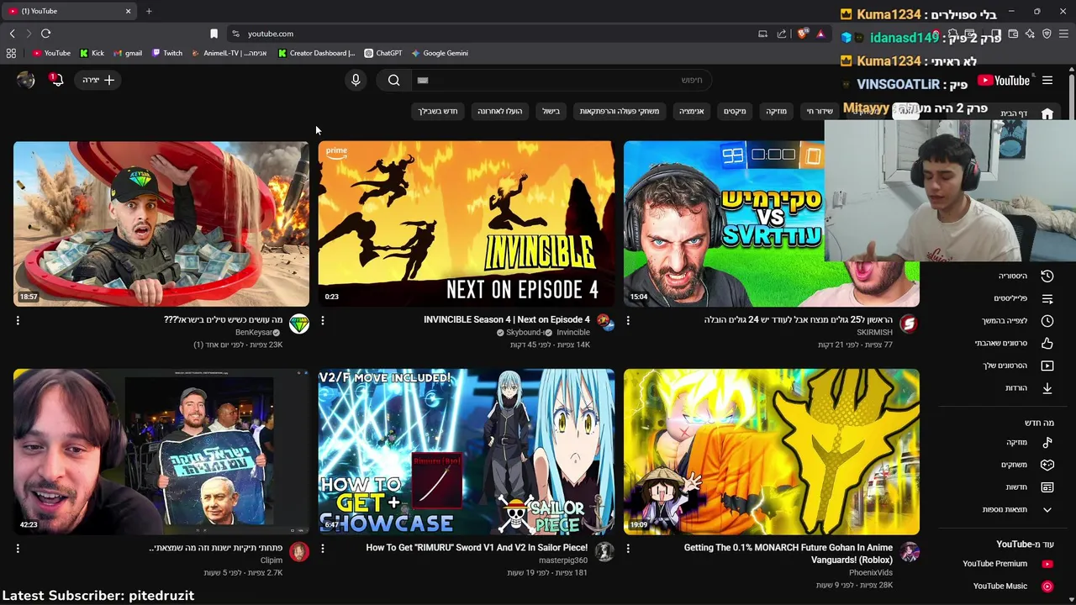Image resolution: width=1076 pixels, height=605 pixels.
Task: Open the Brave Rewards triangle icon
Action: 820,34
